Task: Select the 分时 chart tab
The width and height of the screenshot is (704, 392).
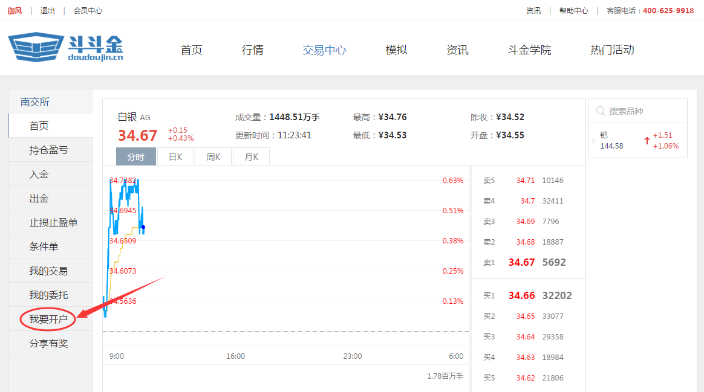Action: (x=135, y=156)
